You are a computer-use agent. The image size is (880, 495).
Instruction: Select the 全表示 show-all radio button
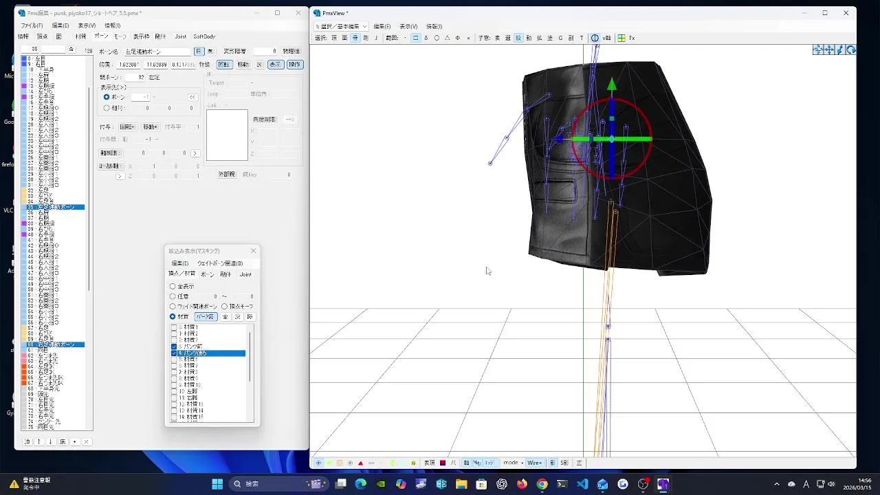click(173, 286)
